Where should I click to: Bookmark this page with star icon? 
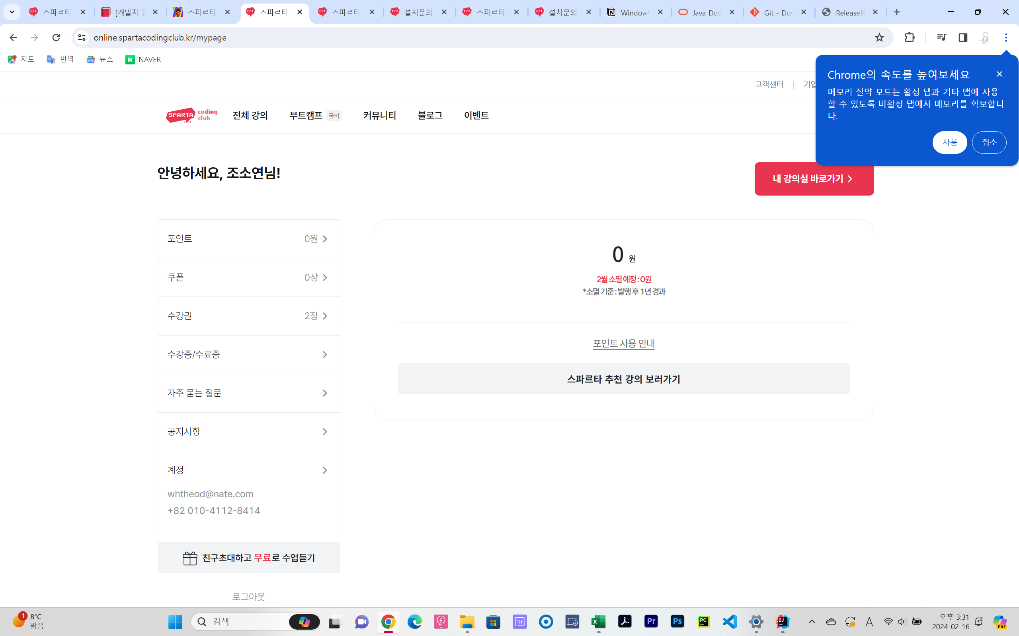pos(879,37)
